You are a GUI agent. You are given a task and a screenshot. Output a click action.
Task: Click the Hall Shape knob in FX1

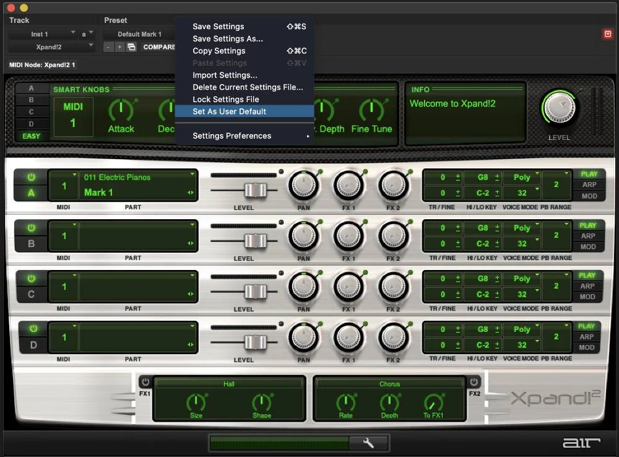click(262, 402)
